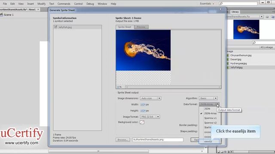This screenshot has width=275, height=154.
Task: Open the Essentials workspace switcher
Action: click(x=207, y=3)
